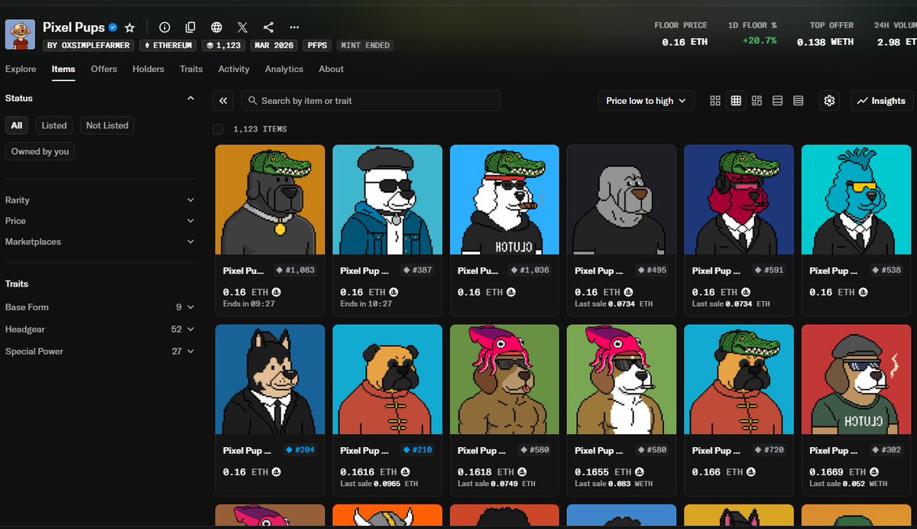Viewport: 917px width, 529px height.
Task: Open the card priced 0.1655 ETH
Action: (x=621, y=409)
